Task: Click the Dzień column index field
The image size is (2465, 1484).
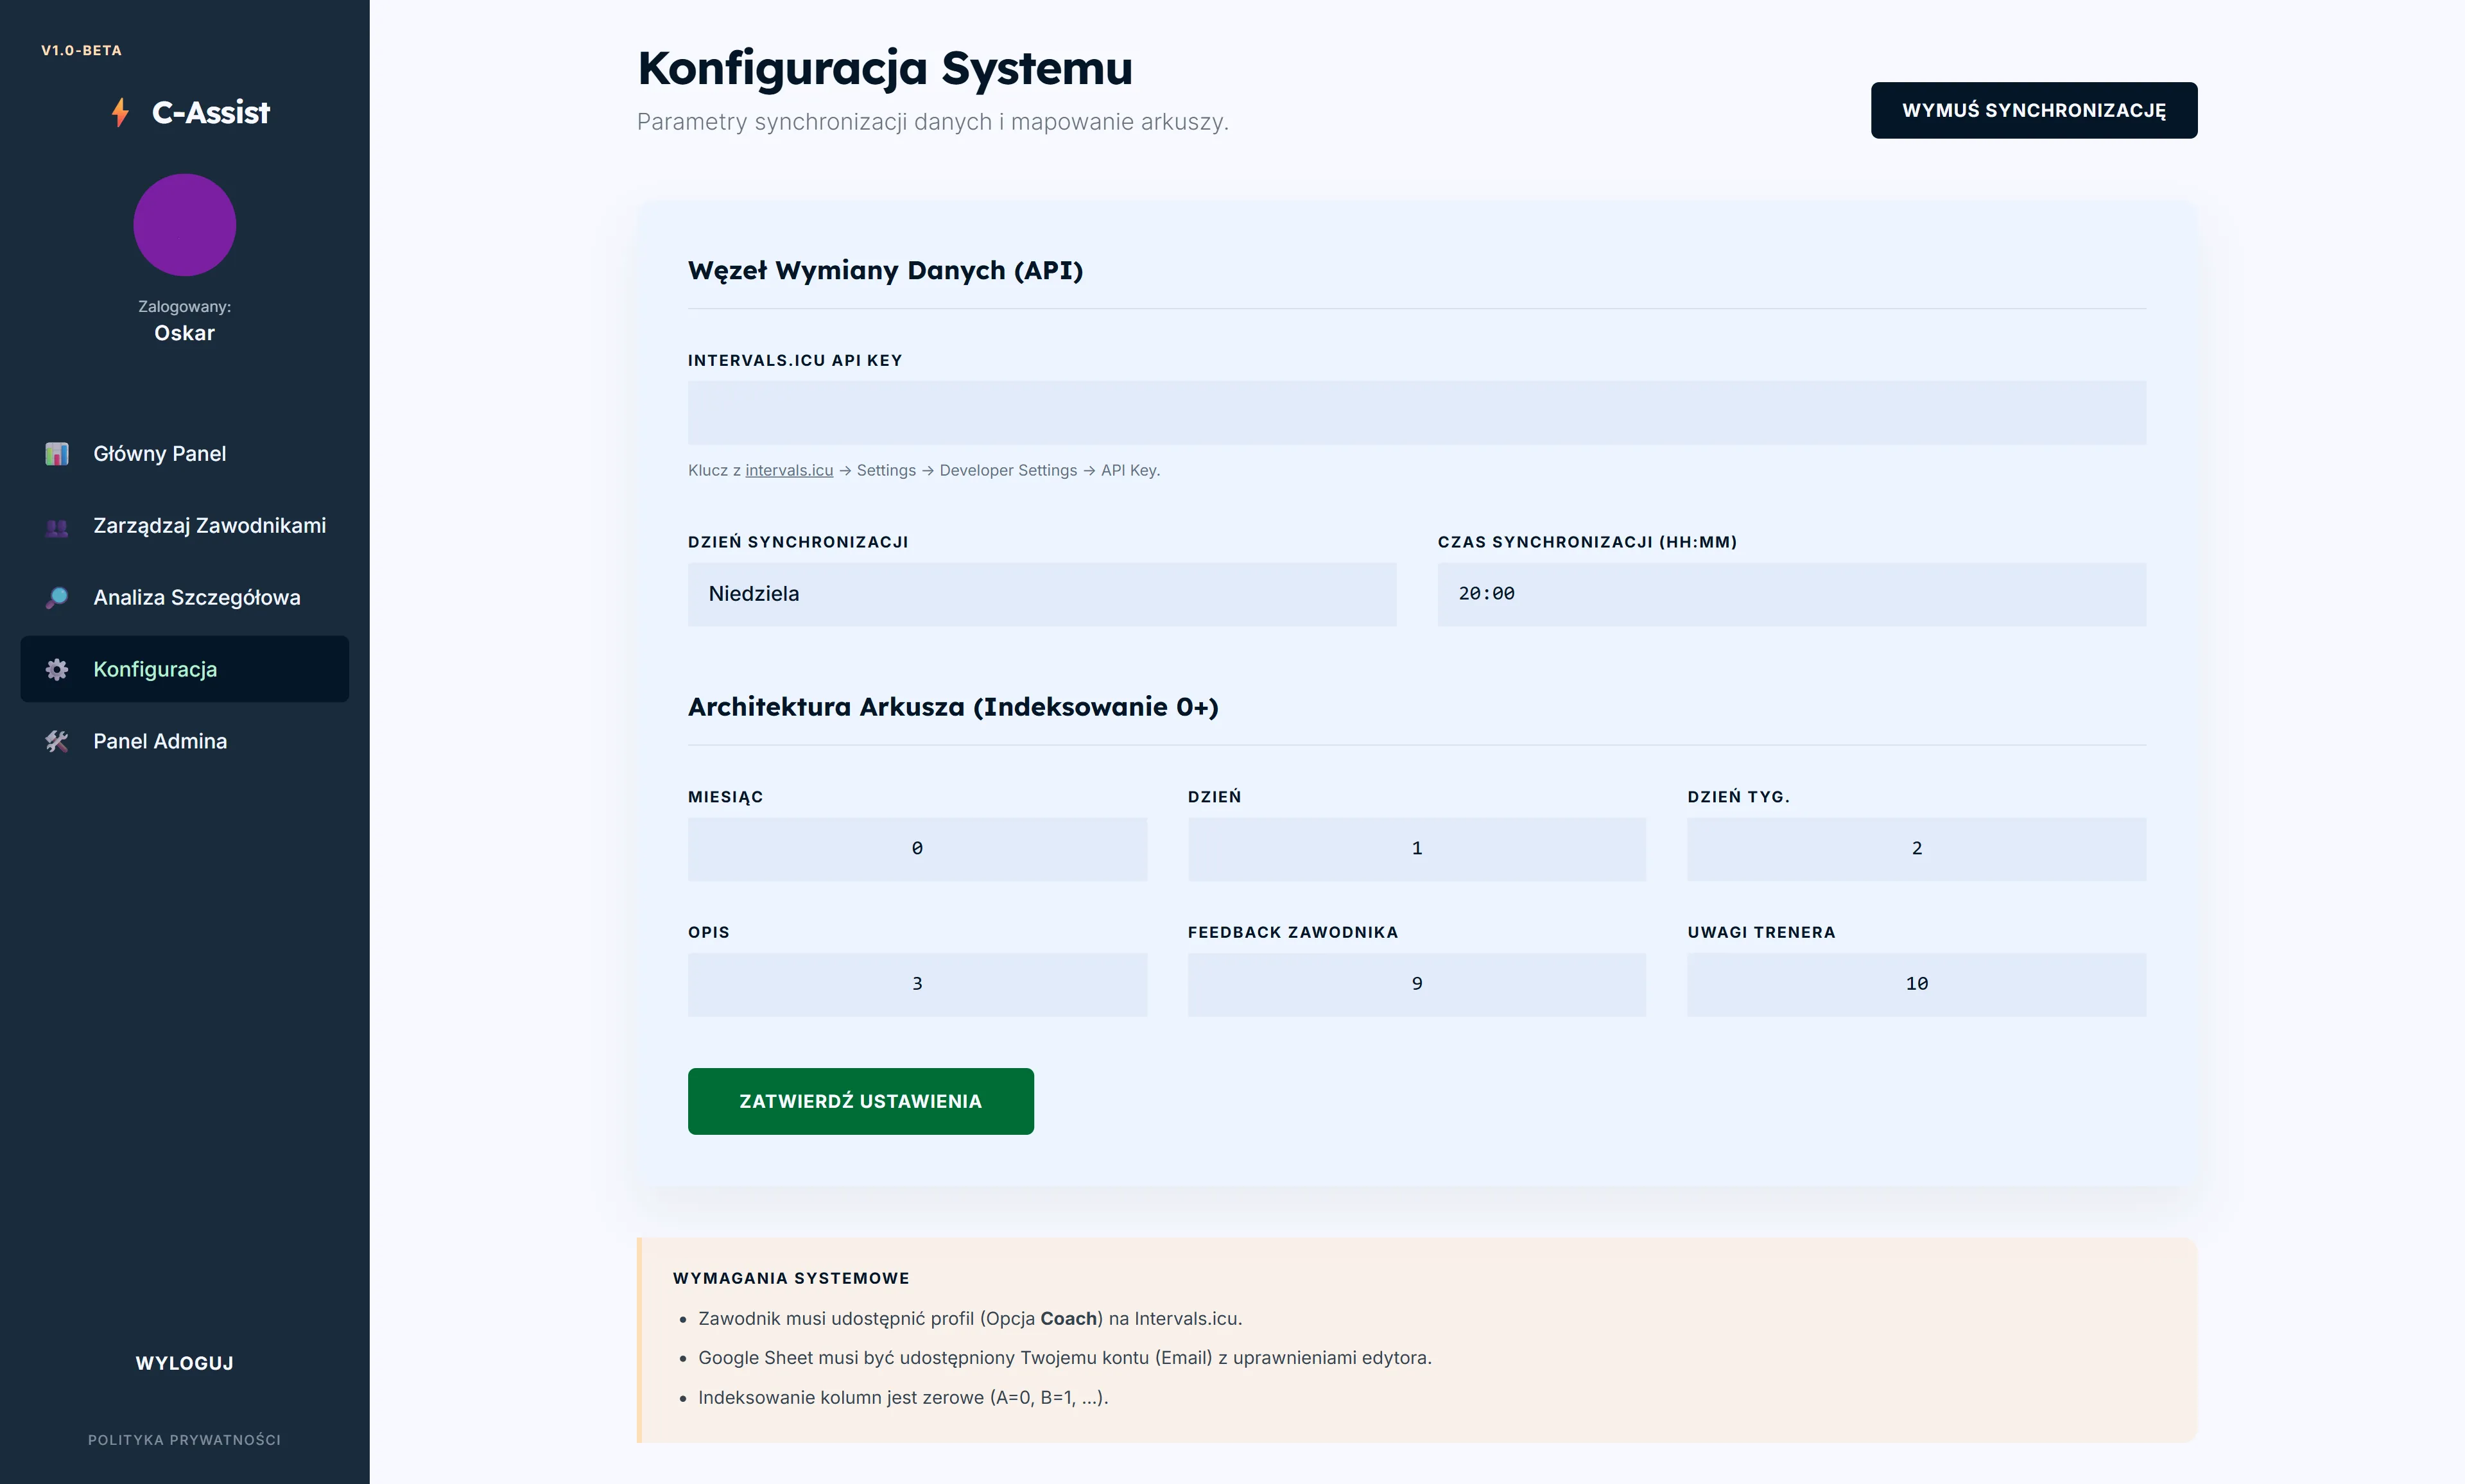Action: coord(1417,849)
